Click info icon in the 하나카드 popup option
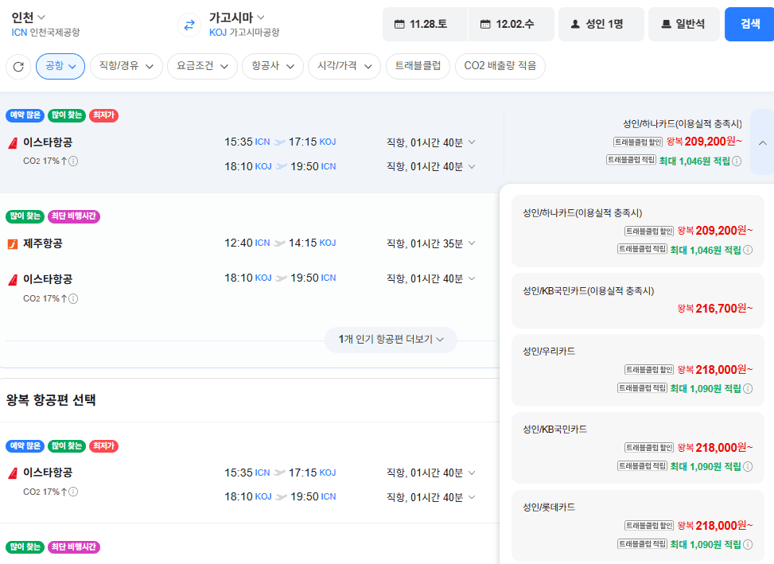This screenshot has height=564, width=774. click(x=748, y=250)
